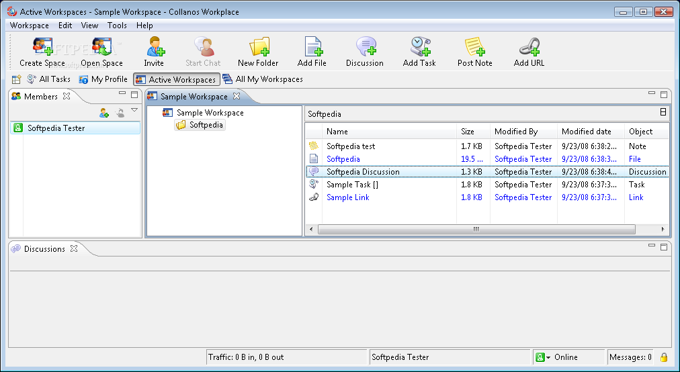Click the open-perspective icon left of All Tasks
The image size is (680, 372).
click(x=17, y=79)
